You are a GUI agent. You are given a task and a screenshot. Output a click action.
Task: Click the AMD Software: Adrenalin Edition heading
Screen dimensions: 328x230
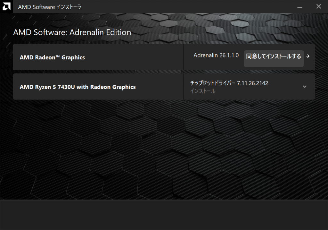[x=72, y=32]
